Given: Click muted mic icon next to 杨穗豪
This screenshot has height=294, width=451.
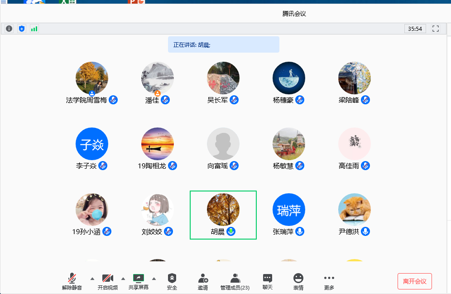Looking at the screenshot, I should coord(300,100).
